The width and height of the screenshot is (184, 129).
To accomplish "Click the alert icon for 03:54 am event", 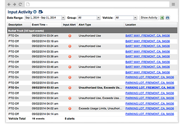I will tap(70, 98).
